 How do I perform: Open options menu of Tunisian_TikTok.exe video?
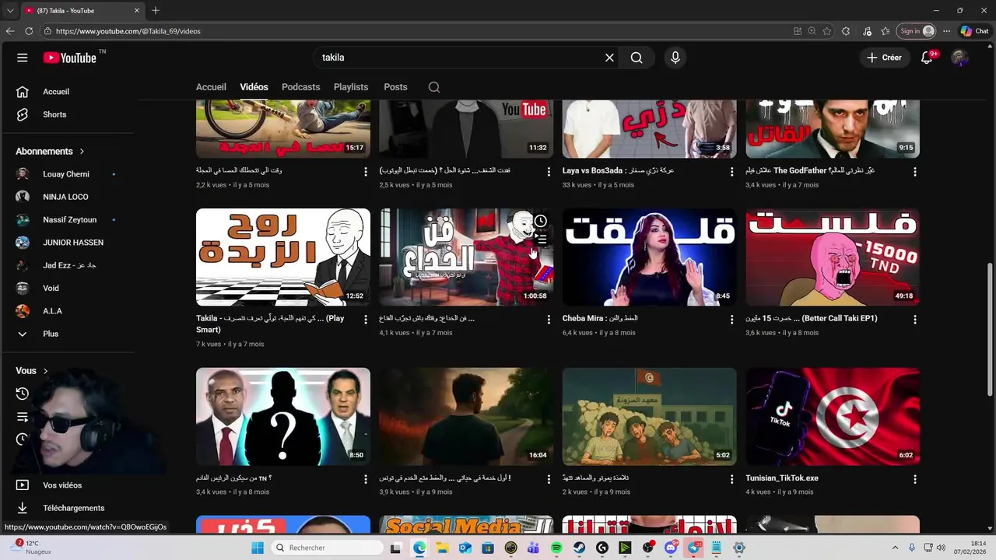[x=915, y=479]
